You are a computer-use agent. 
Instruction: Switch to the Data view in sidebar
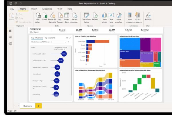(x=10, y=37)
